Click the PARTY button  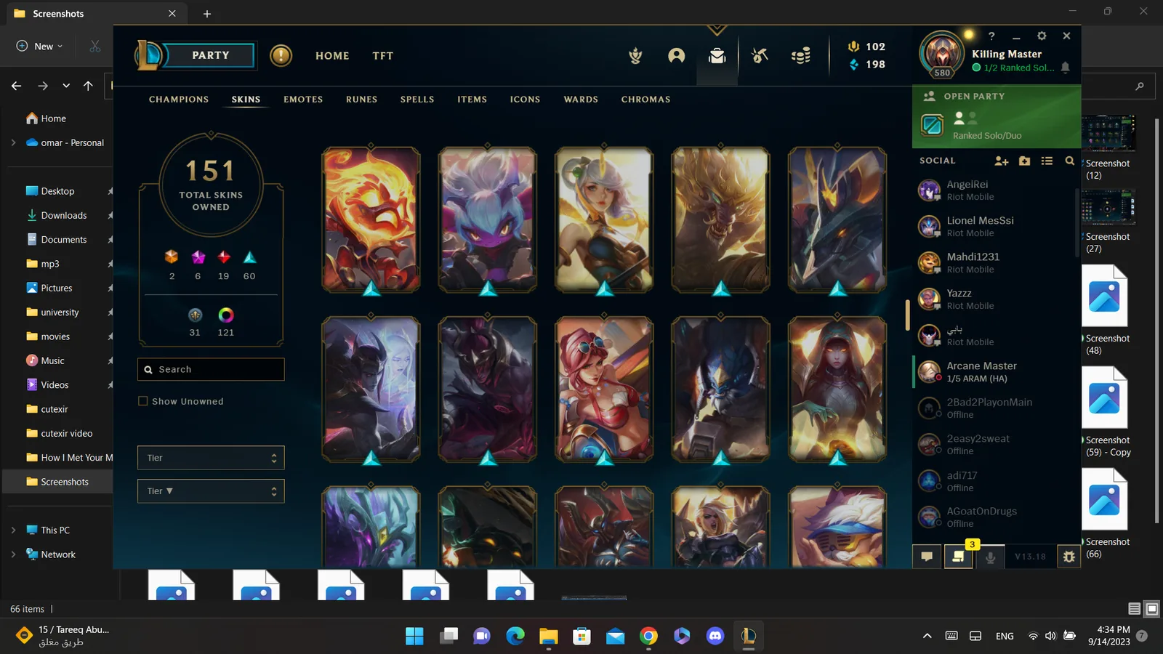(211, 55)
